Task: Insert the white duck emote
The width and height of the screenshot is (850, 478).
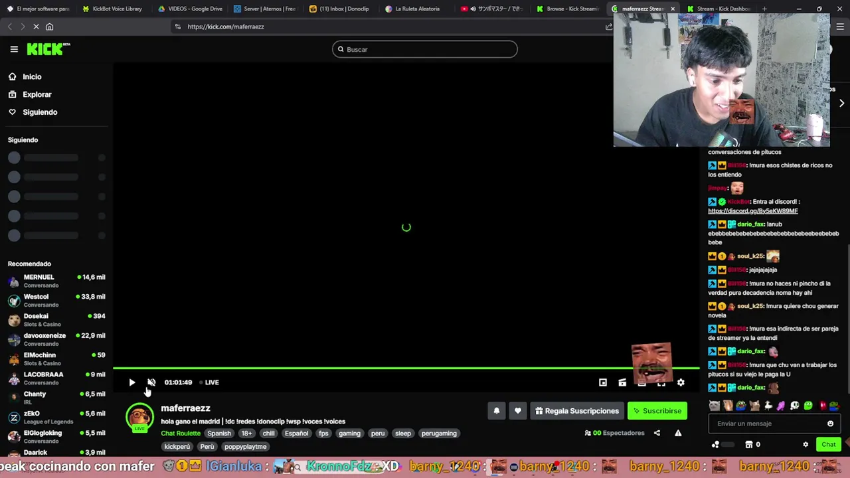Action: (x=768, y=406)
